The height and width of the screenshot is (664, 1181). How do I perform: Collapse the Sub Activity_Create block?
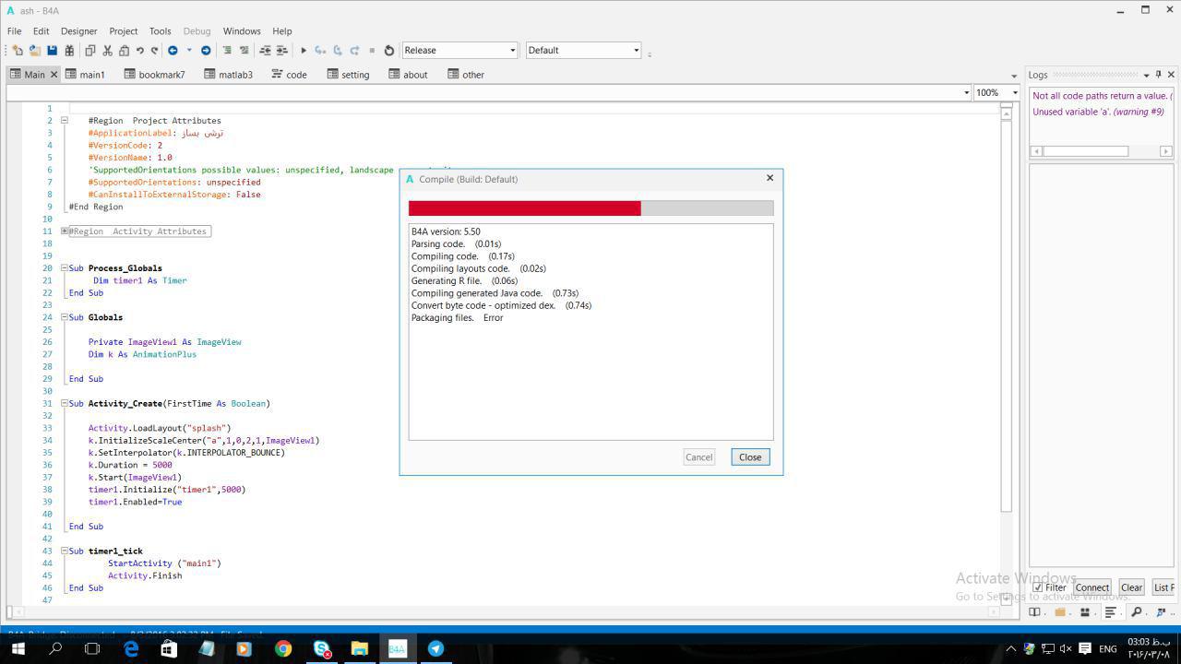(x=65, y=404)
